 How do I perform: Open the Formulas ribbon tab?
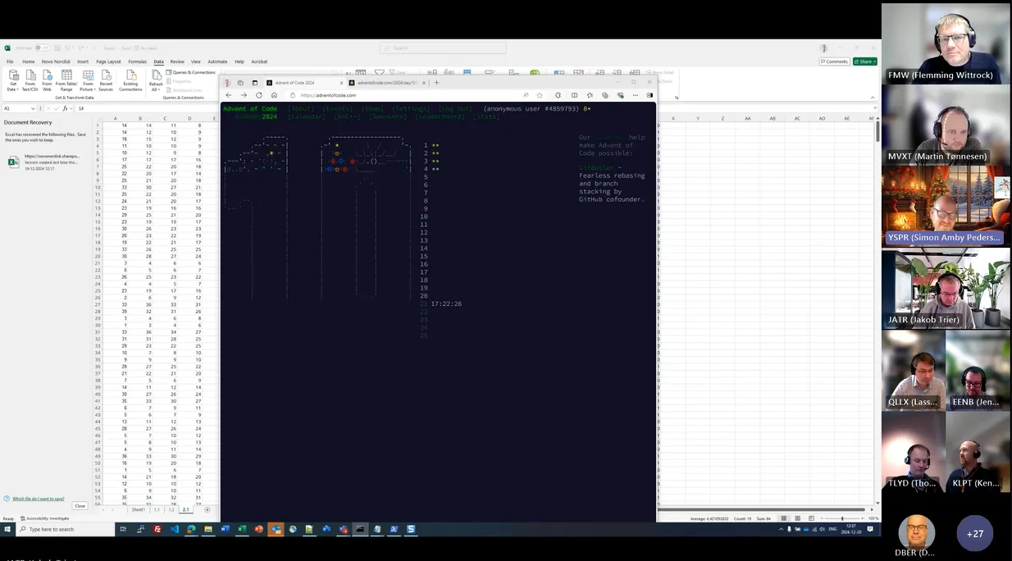[x=137, y=62]
